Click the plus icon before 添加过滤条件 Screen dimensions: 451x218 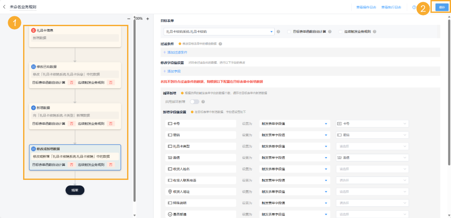pyautogui.click(x=164, y=52)
